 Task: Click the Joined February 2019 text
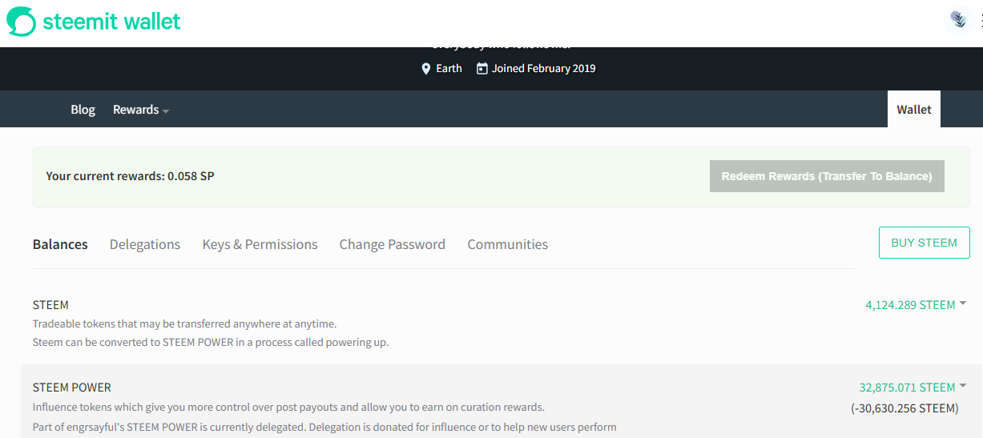click(544, 69)
